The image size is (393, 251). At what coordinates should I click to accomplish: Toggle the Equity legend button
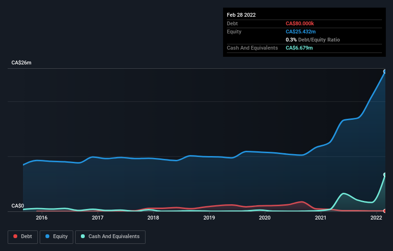tap(56, 237)
